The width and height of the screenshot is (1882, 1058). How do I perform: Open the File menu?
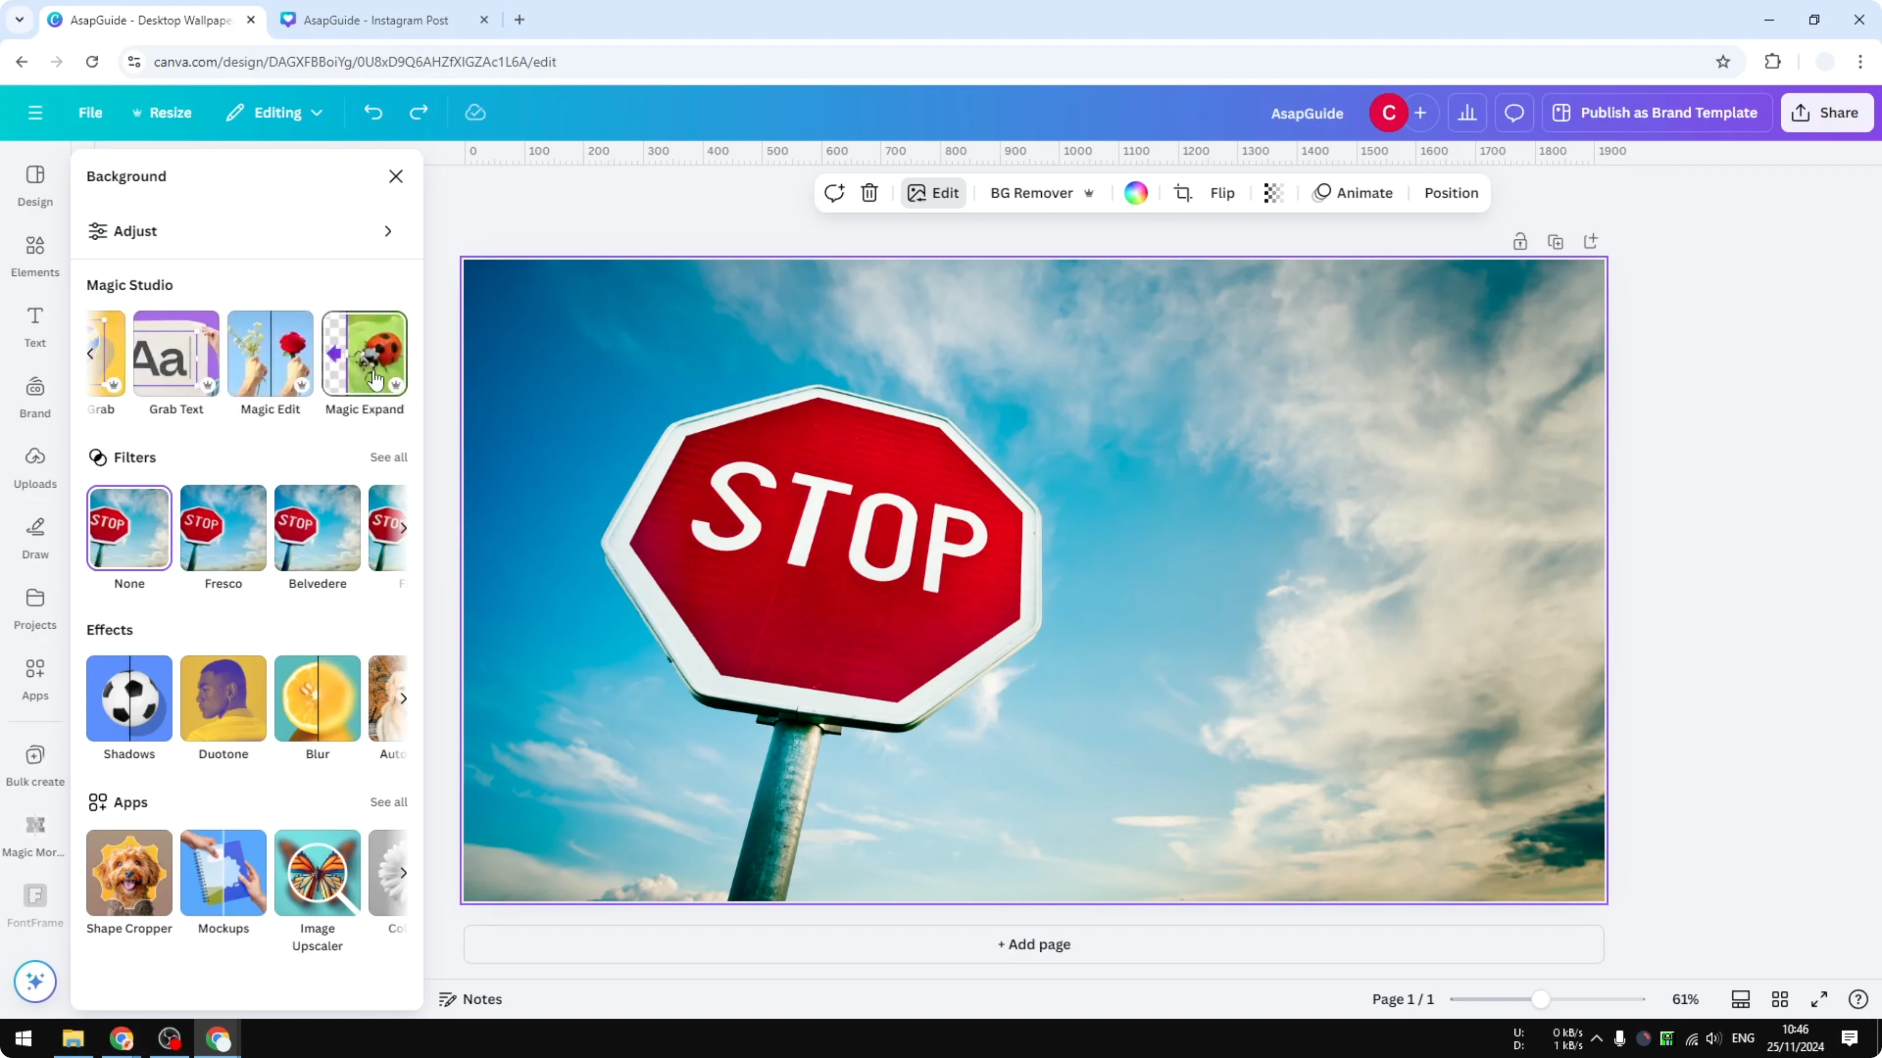pyautogui.click(x=91, y=112)
